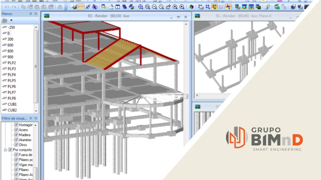Image resolution: width=321 pixels, height=180 pixels.
Task: Select plane PLP5 in the list
Action: point(12,81)
